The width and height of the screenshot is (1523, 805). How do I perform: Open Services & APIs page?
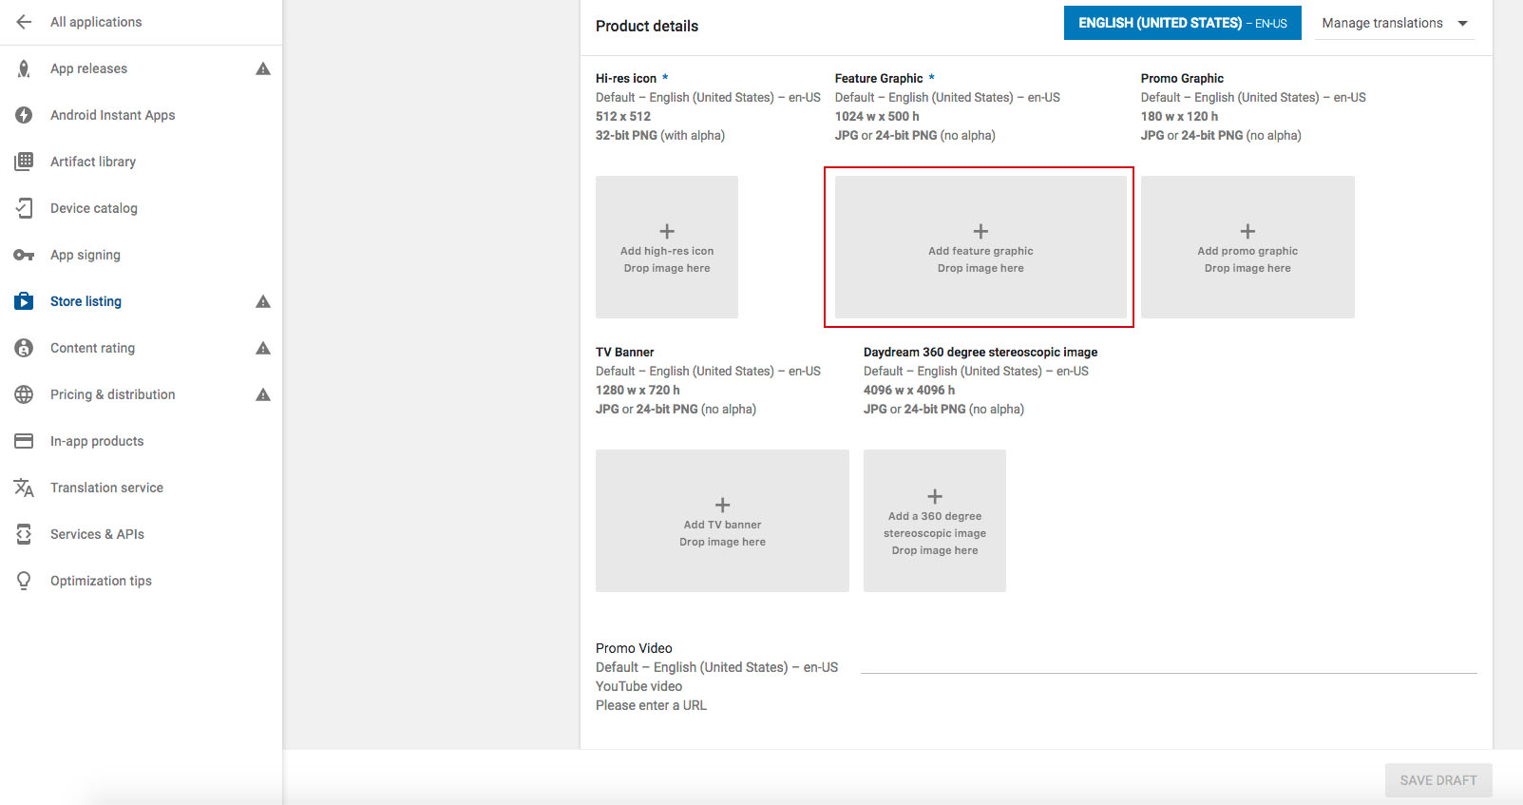[x=97, y=534]
